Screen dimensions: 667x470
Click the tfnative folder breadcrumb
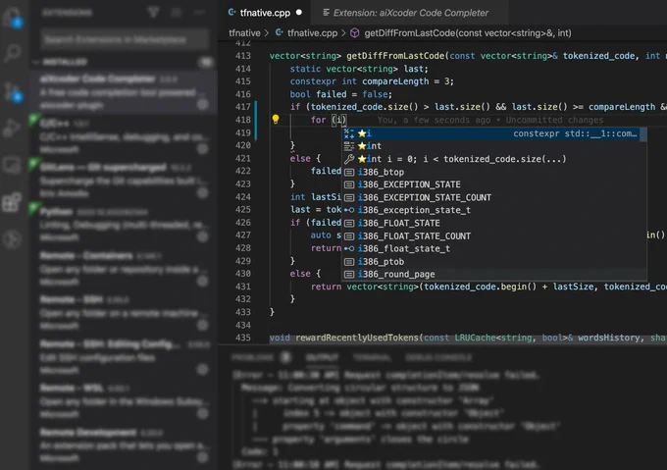click(x=244, y=33)
